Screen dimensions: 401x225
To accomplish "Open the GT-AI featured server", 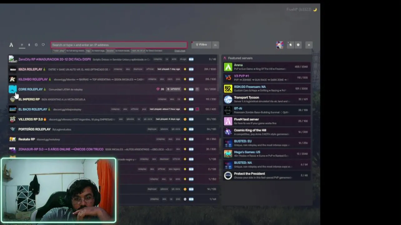I will [267, 110].
